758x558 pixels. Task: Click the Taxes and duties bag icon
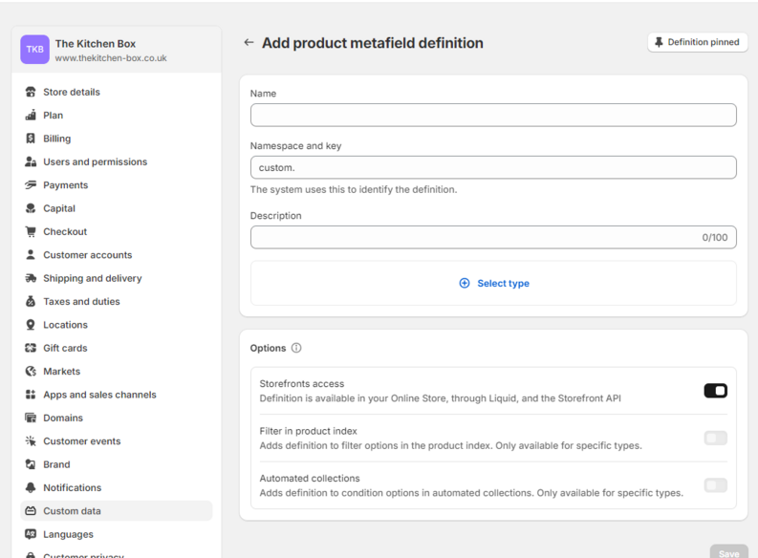point(31,301)
